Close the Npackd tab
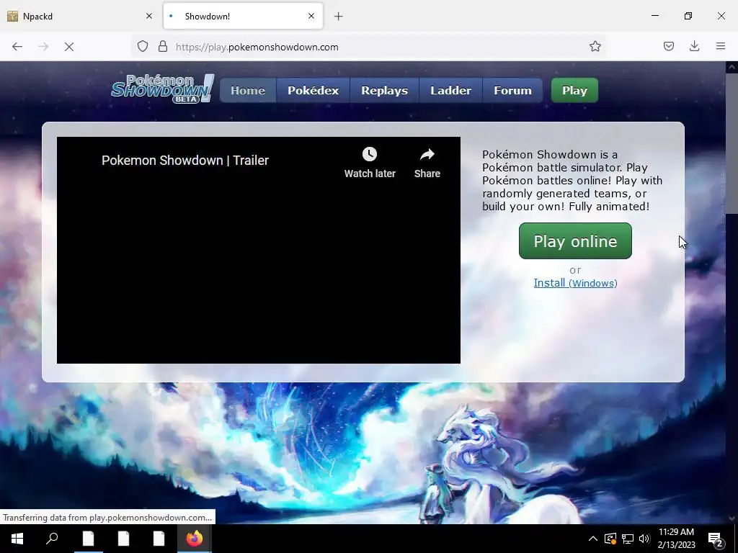738x553 pixels. tap(149, 16)
